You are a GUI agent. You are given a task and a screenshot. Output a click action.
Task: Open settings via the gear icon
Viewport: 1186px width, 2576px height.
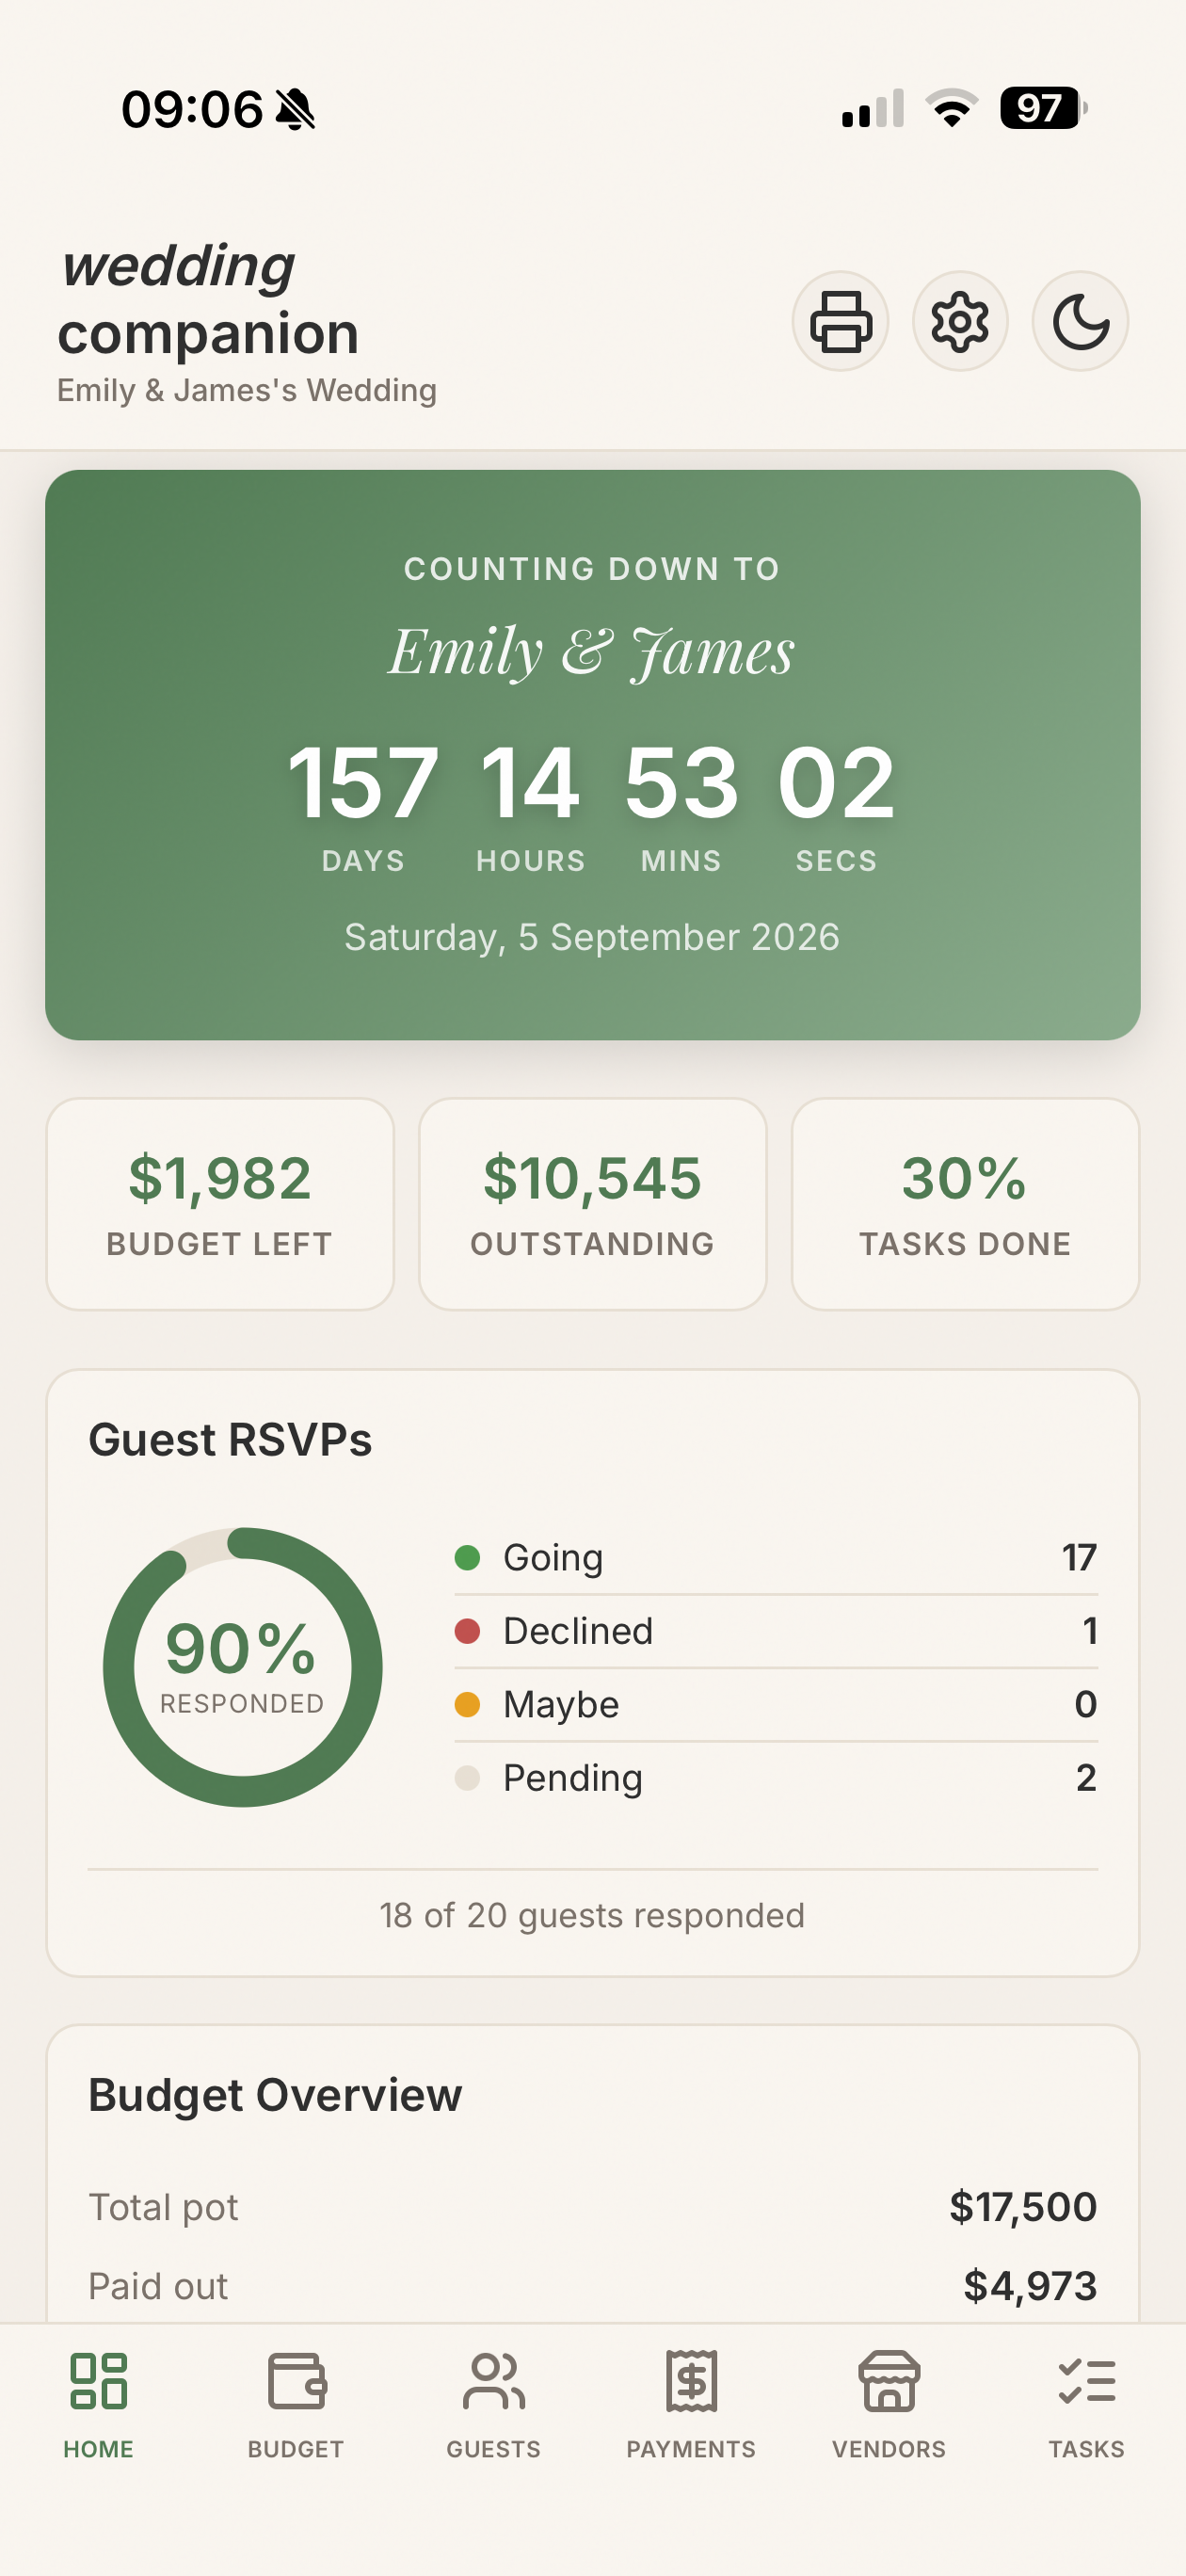[x=960, y=321]
